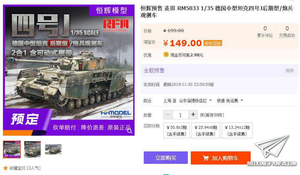
Task: Click the paper plane watermark logo
Action: 272,146
